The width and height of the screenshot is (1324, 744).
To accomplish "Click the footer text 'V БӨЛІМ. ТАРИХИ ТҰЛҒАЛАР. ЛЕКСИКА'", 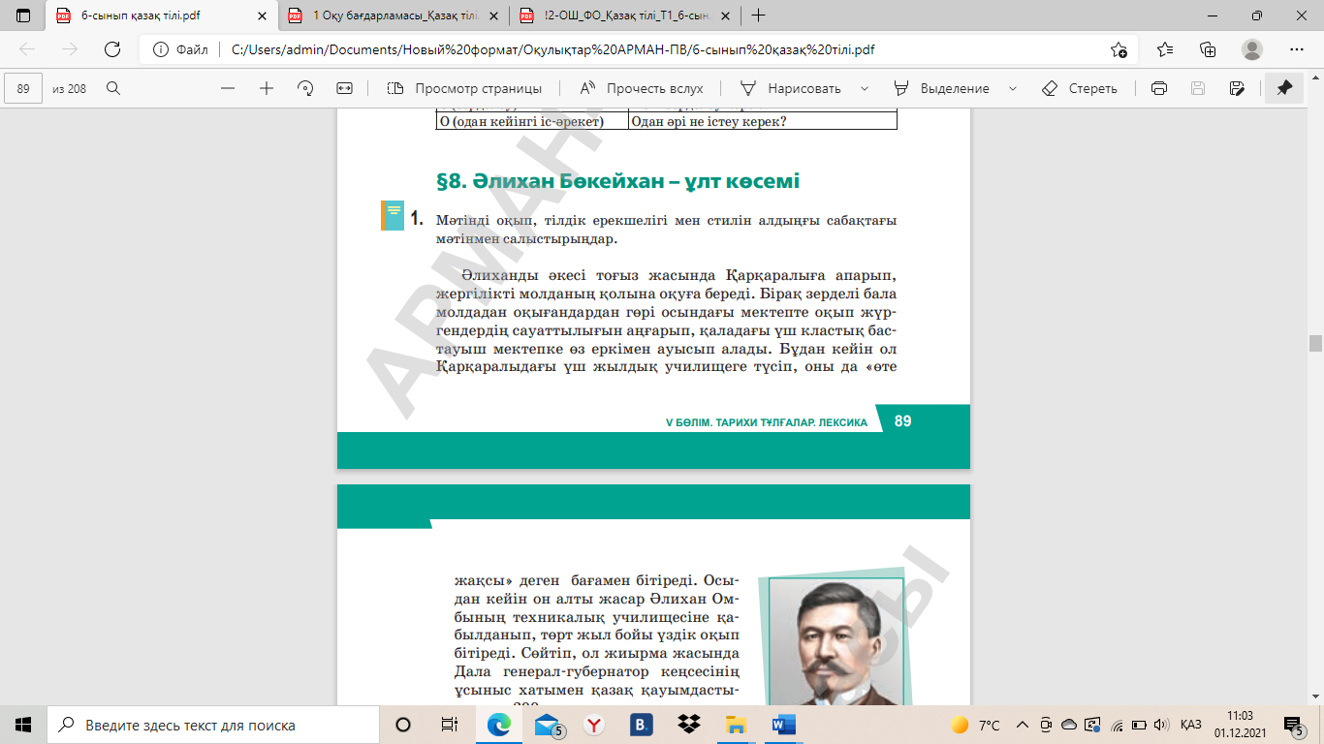I will [767, 421].
